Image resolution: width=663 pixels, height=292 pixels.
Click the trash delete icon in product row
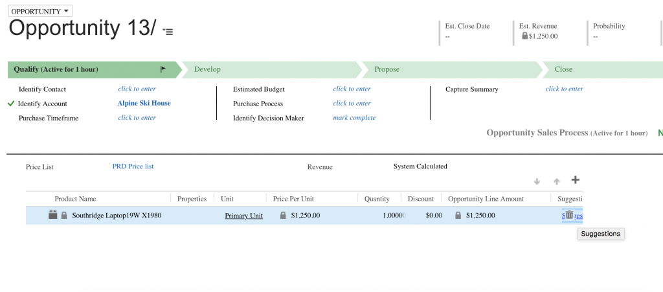click(569, 215)
